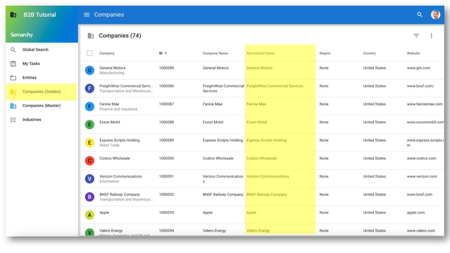Click the Companies building icon beside title
The width and height of the screenshot is (450, 253).
[91, 35]
